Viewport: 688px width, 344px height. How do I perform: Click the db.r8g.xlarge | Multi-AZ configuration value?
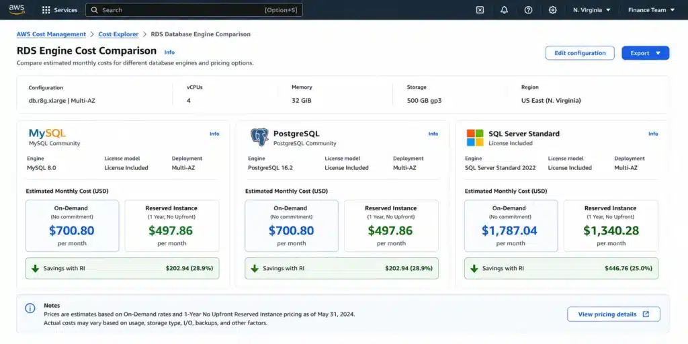[62, 101]
